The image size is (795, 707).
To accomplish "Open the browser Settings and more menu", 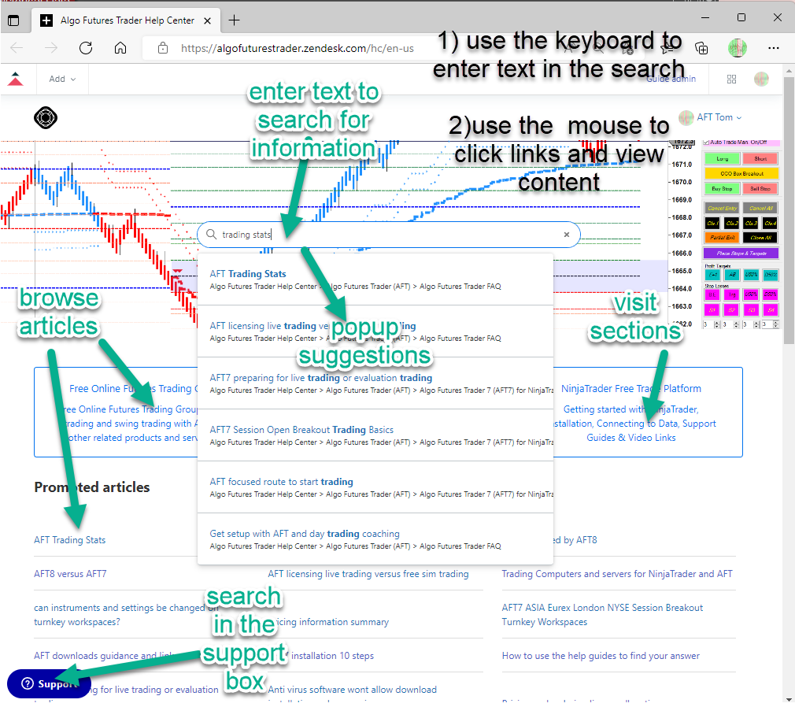I will click(x=773, y=48).
